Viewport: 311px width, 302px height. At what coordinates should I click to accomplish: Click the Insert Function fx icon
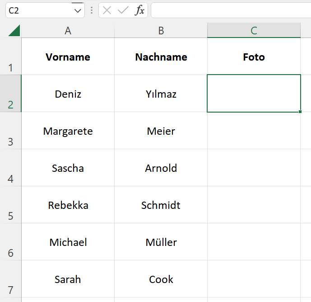click(x=139, y=10)
